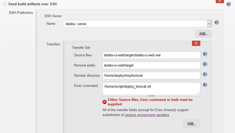Focus the Remote directory text field
The height and width of the screenshot is (133, 235).
151,76
